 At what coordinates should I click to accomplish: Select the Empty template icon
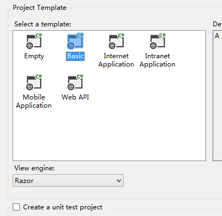pos(34,41)
